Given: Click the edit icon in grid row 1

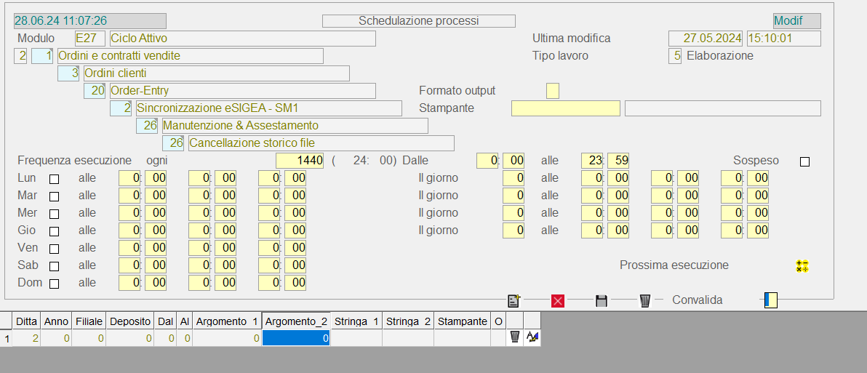Looking at the screenshot, I should coord(532,337).
